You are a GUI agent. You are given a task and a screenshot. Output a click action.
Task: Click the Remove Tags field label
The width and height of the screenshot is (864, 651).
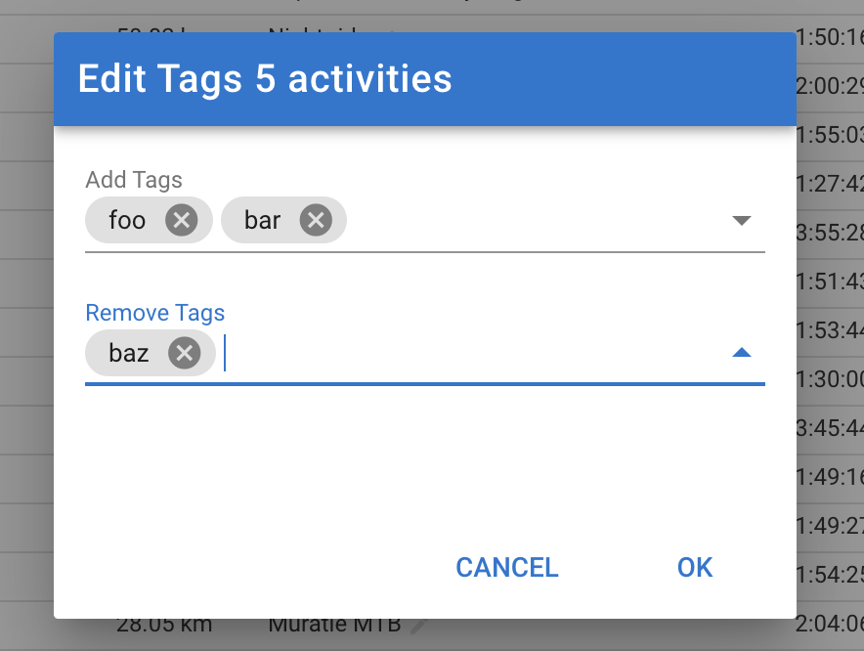[x=154, y=313]
